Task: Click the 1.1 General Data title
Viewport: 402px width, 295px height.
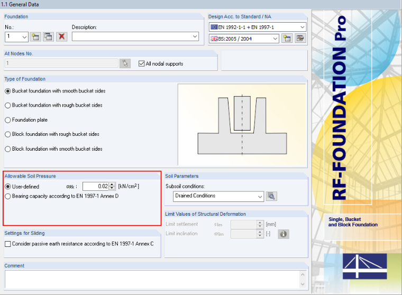Action: (x=20, y=4)
